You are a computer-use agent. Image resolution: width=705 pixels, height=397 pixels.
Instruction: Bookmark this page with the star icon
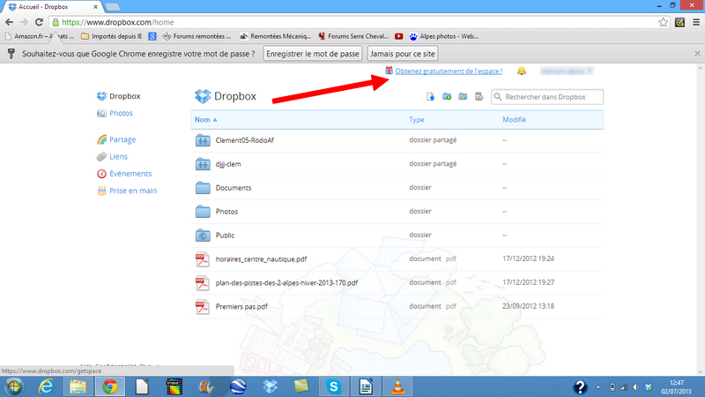tap(664, 22)
